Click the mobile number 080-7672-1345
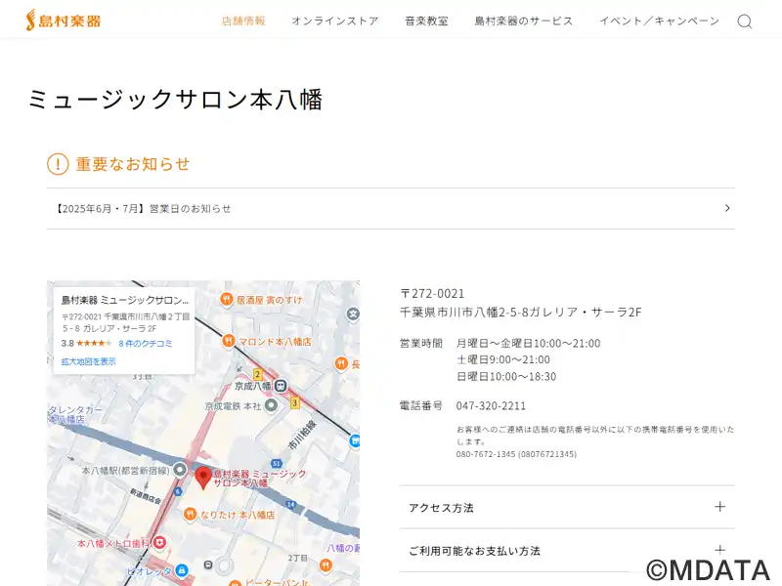This screenshot has width=782, height=586. tap(485, 454)
